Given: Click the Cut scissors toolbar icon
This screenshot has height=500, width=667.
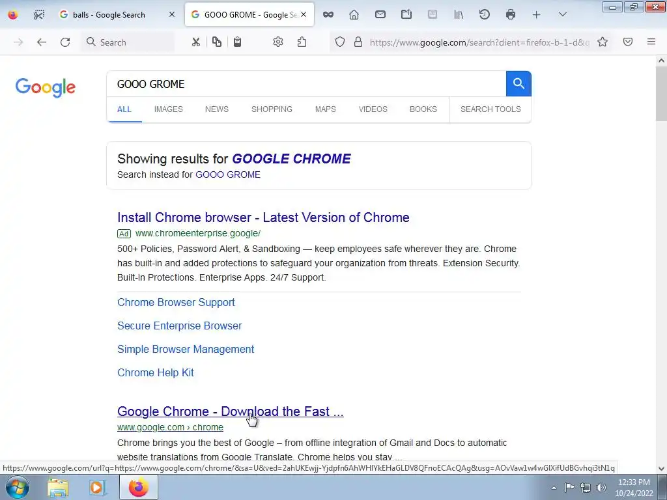Looking at the screenshot, I should point(195,42).
